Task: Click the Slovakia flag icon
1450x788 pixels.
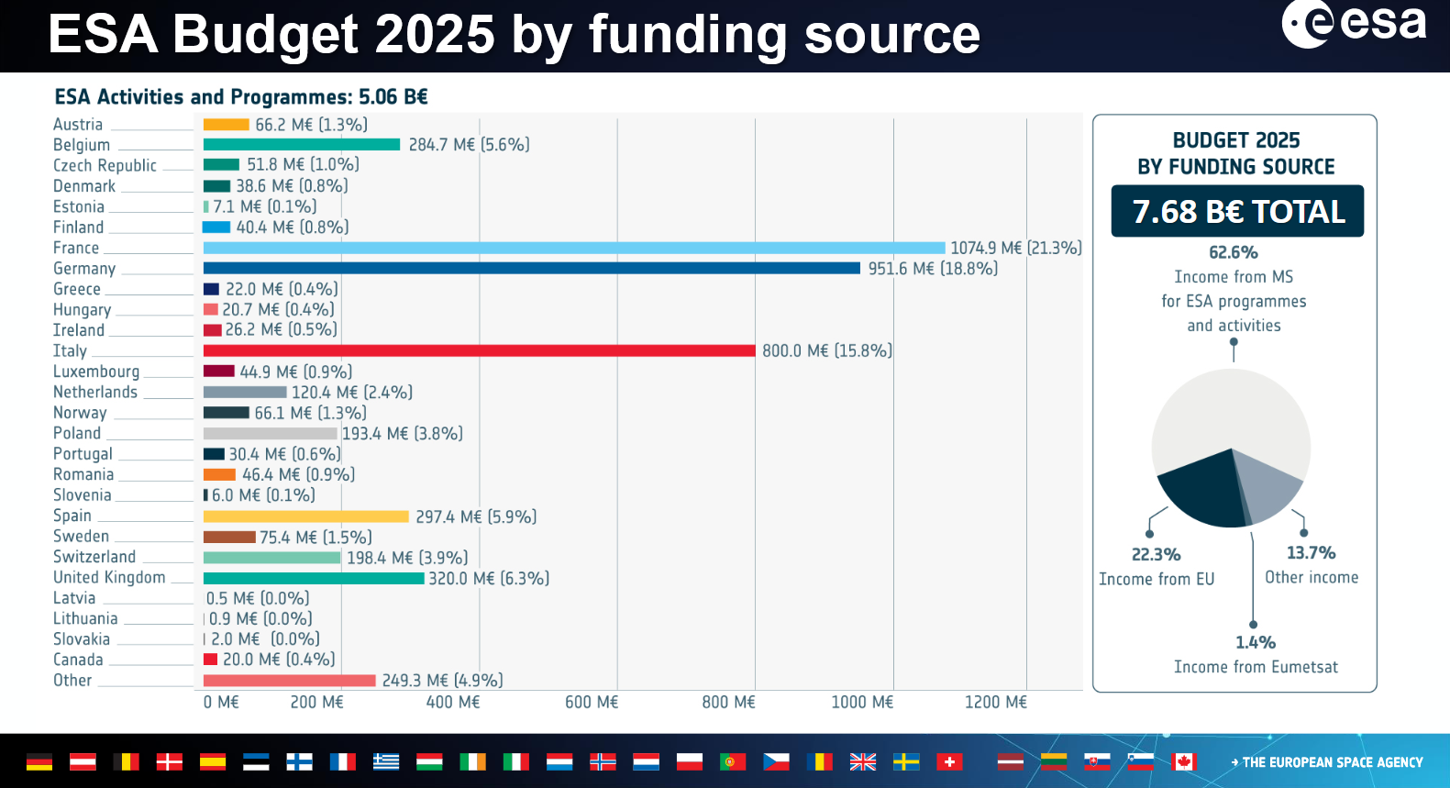Action: 1097,761
